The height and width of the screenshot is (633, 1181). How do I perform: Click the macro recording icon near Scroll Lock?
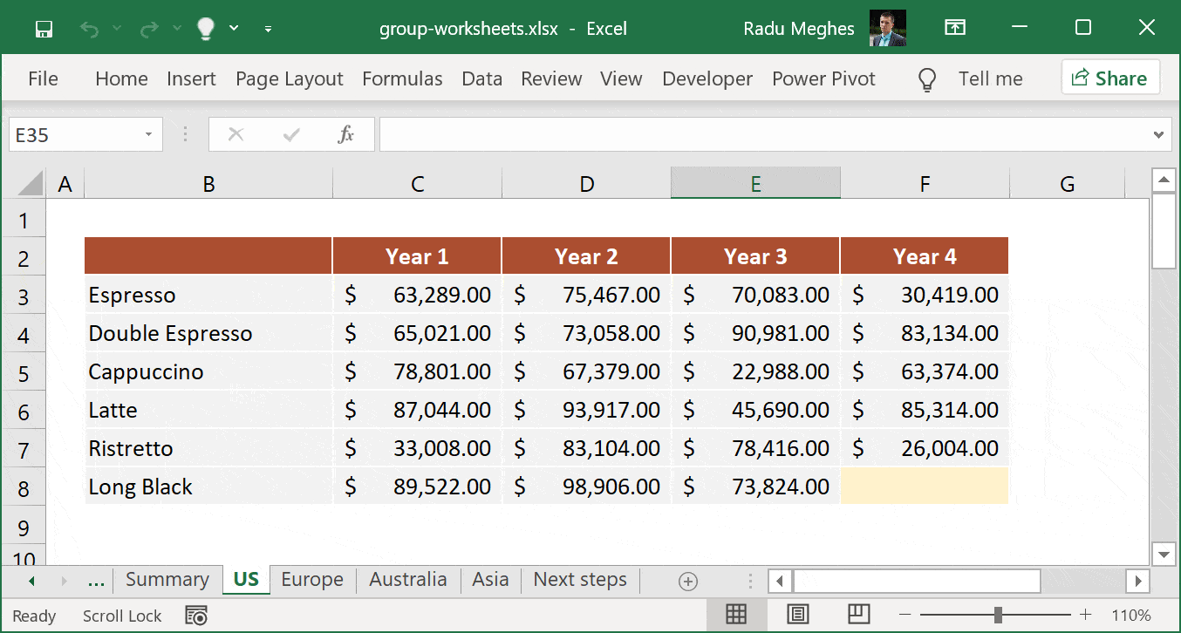click(196, 616)
